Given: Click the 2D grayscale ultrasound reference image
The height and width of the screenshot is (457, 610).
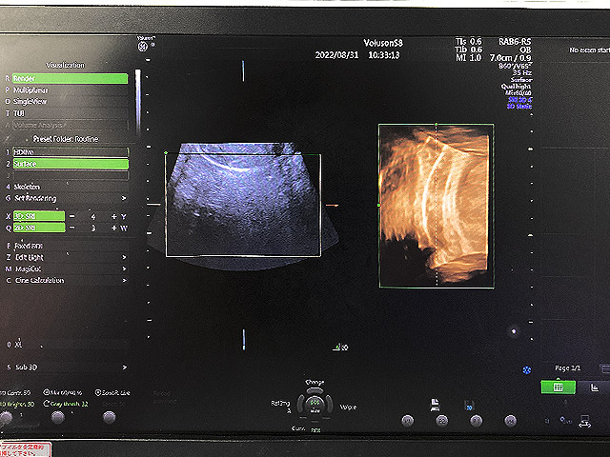Looking at the screenshot, I should click(243, 206).
